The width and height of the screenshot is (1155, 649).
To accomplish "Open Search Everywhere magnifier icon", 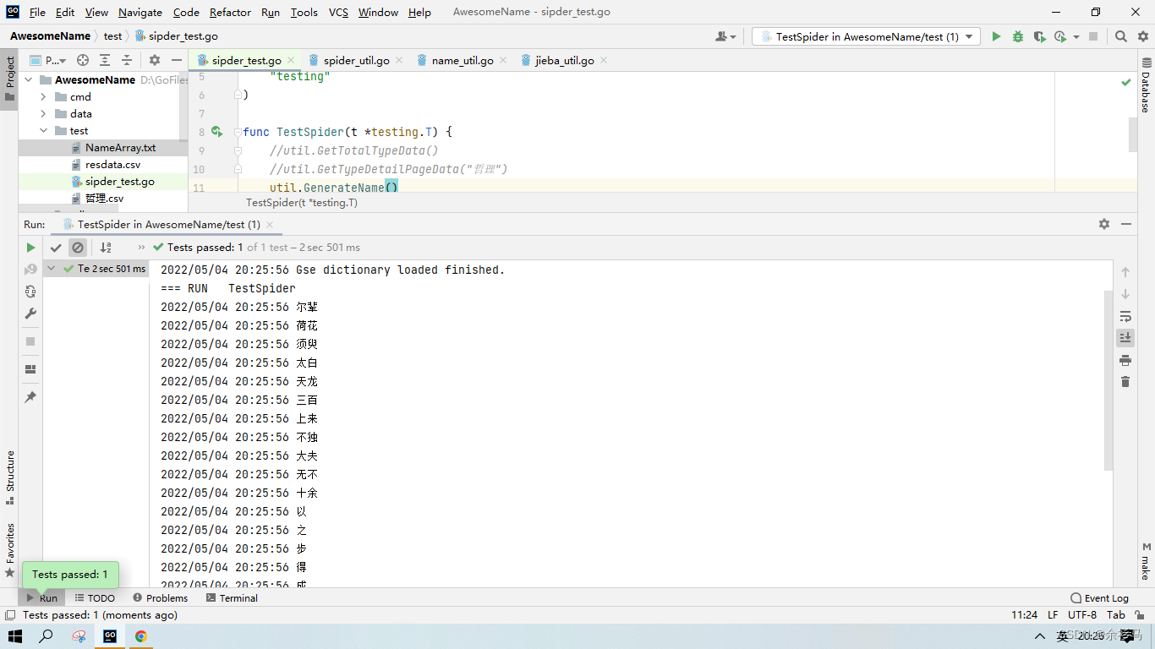I will click(1121, 36).
